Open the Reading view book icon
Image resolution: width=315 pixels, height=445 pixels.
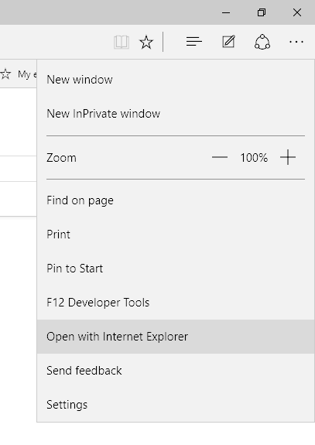(x=122, y=43)
